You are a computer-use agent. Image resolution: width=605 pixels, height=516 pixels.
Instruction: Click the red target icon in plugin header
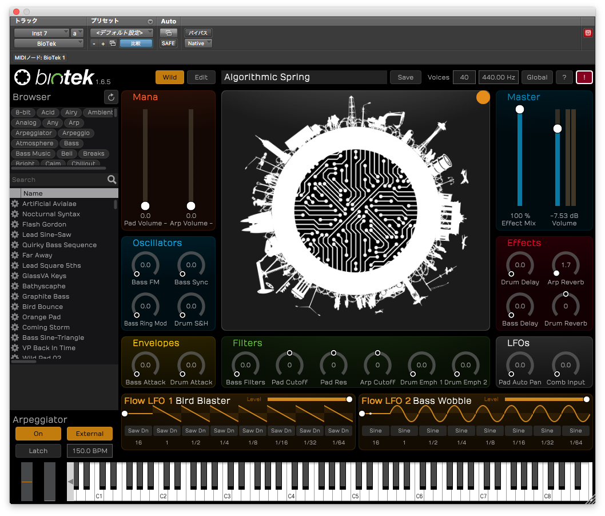[588, 33]
